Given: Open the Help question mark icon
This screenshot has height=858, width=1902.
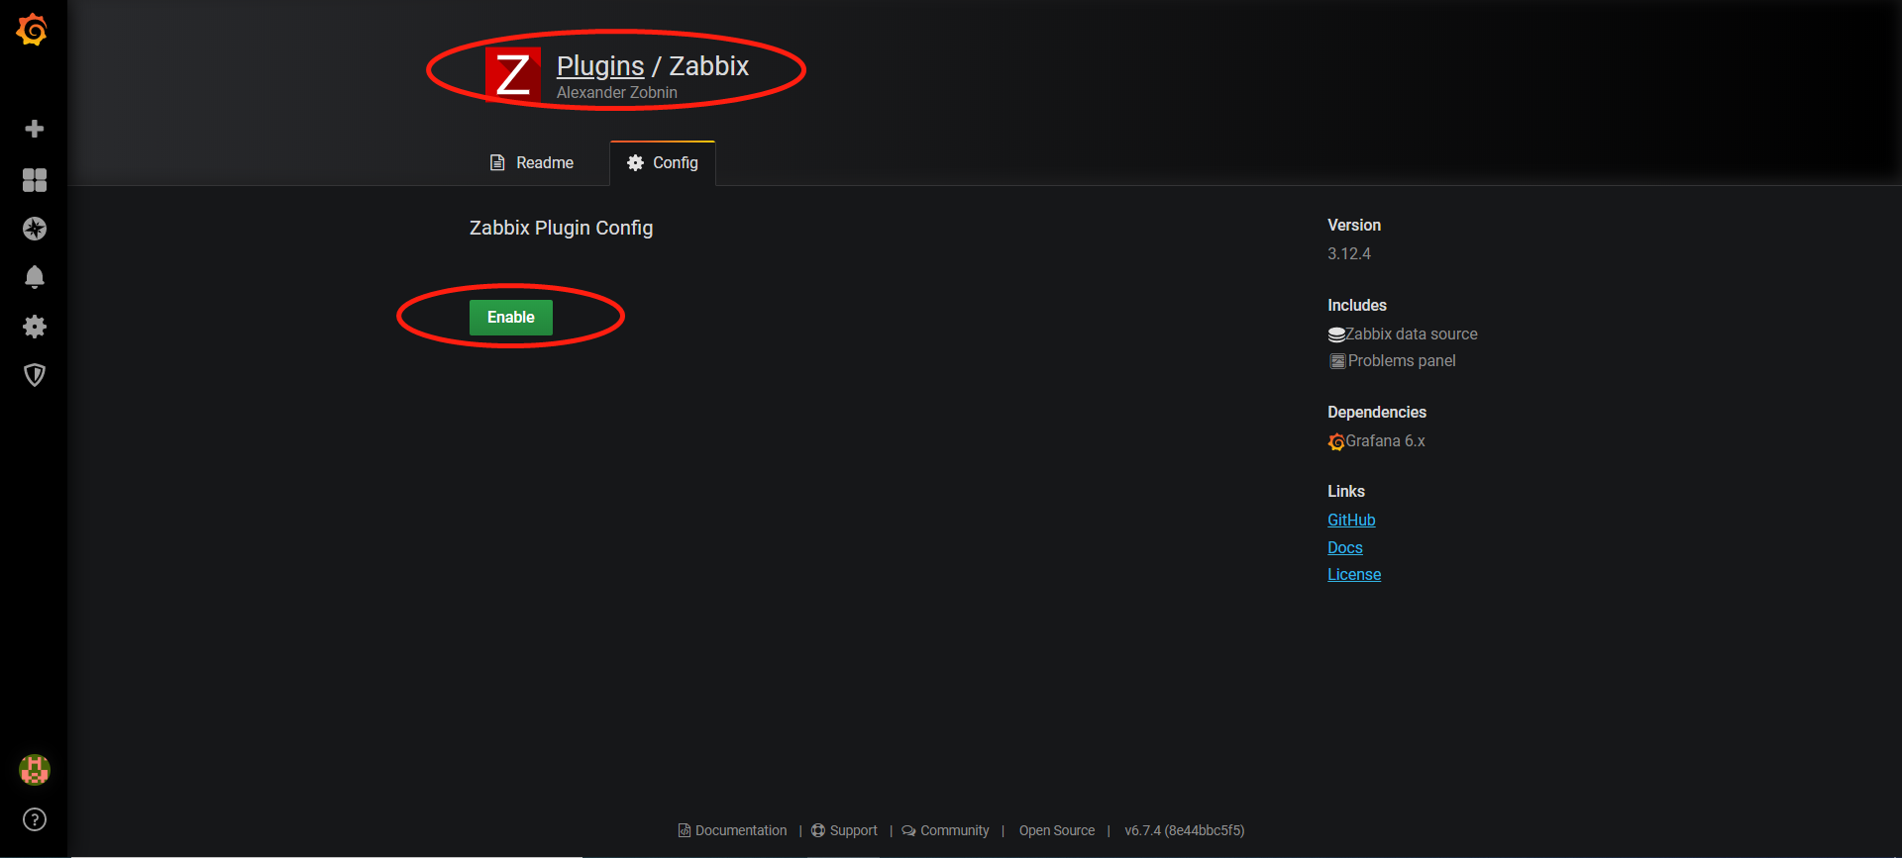Looking at the screenshot, I should coord(35,819).
